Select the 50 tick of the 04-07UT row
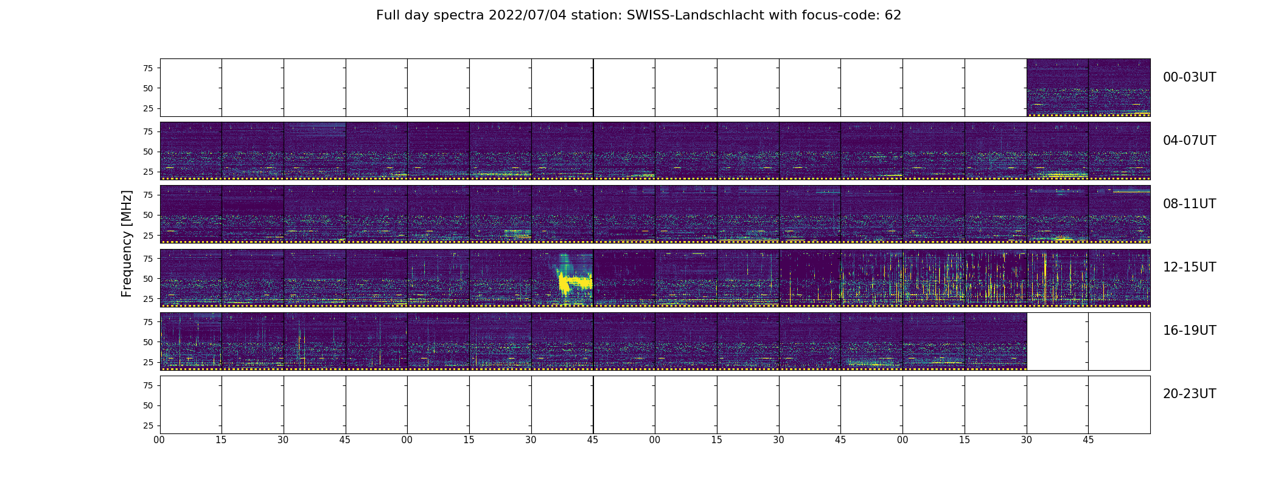This screenshot has height=487, width=1278. pyautogui.click(x=147, y=152)
